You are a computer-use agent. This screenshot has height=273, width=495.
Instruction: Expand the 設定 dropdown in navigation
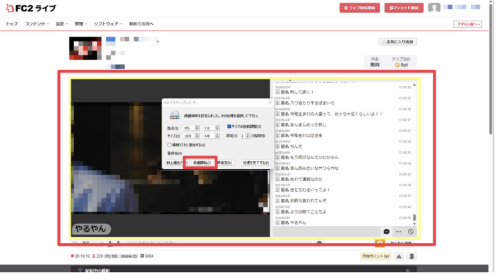[x=61, y=24]
